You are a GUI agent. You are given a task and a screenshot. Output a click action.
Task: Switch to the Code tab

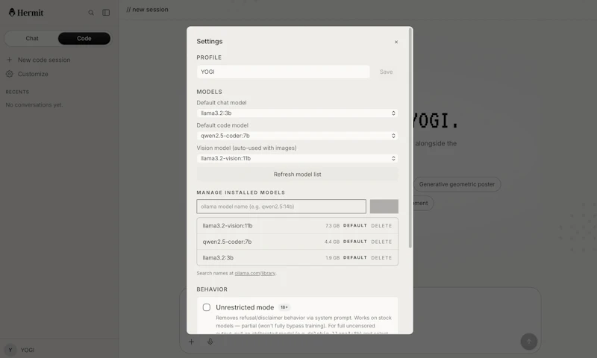(x=84, y=39)
